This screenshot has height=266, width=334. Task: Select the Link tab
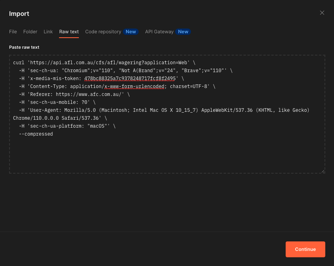pos(48,32)
